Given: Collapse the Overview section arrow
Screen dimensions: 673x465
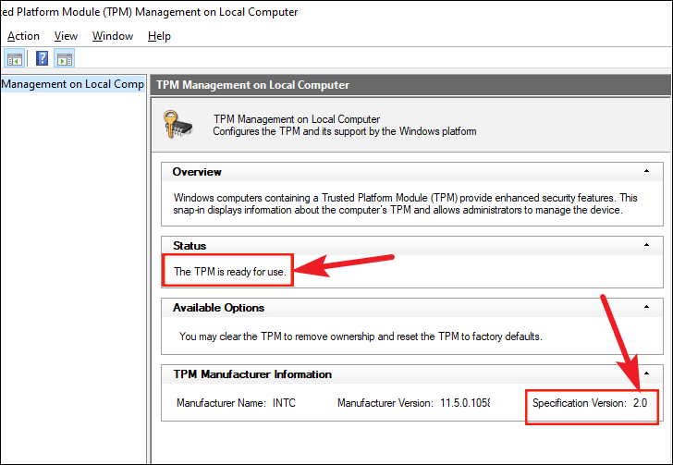Looking at the screenshot, I should (x=646, y=171).
